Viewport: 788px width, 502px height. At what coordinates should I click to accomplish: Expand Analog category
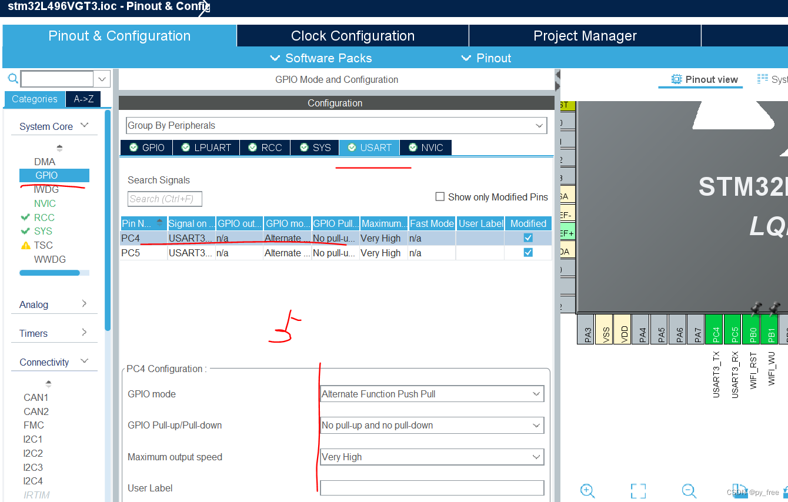[x=84, y=303]
